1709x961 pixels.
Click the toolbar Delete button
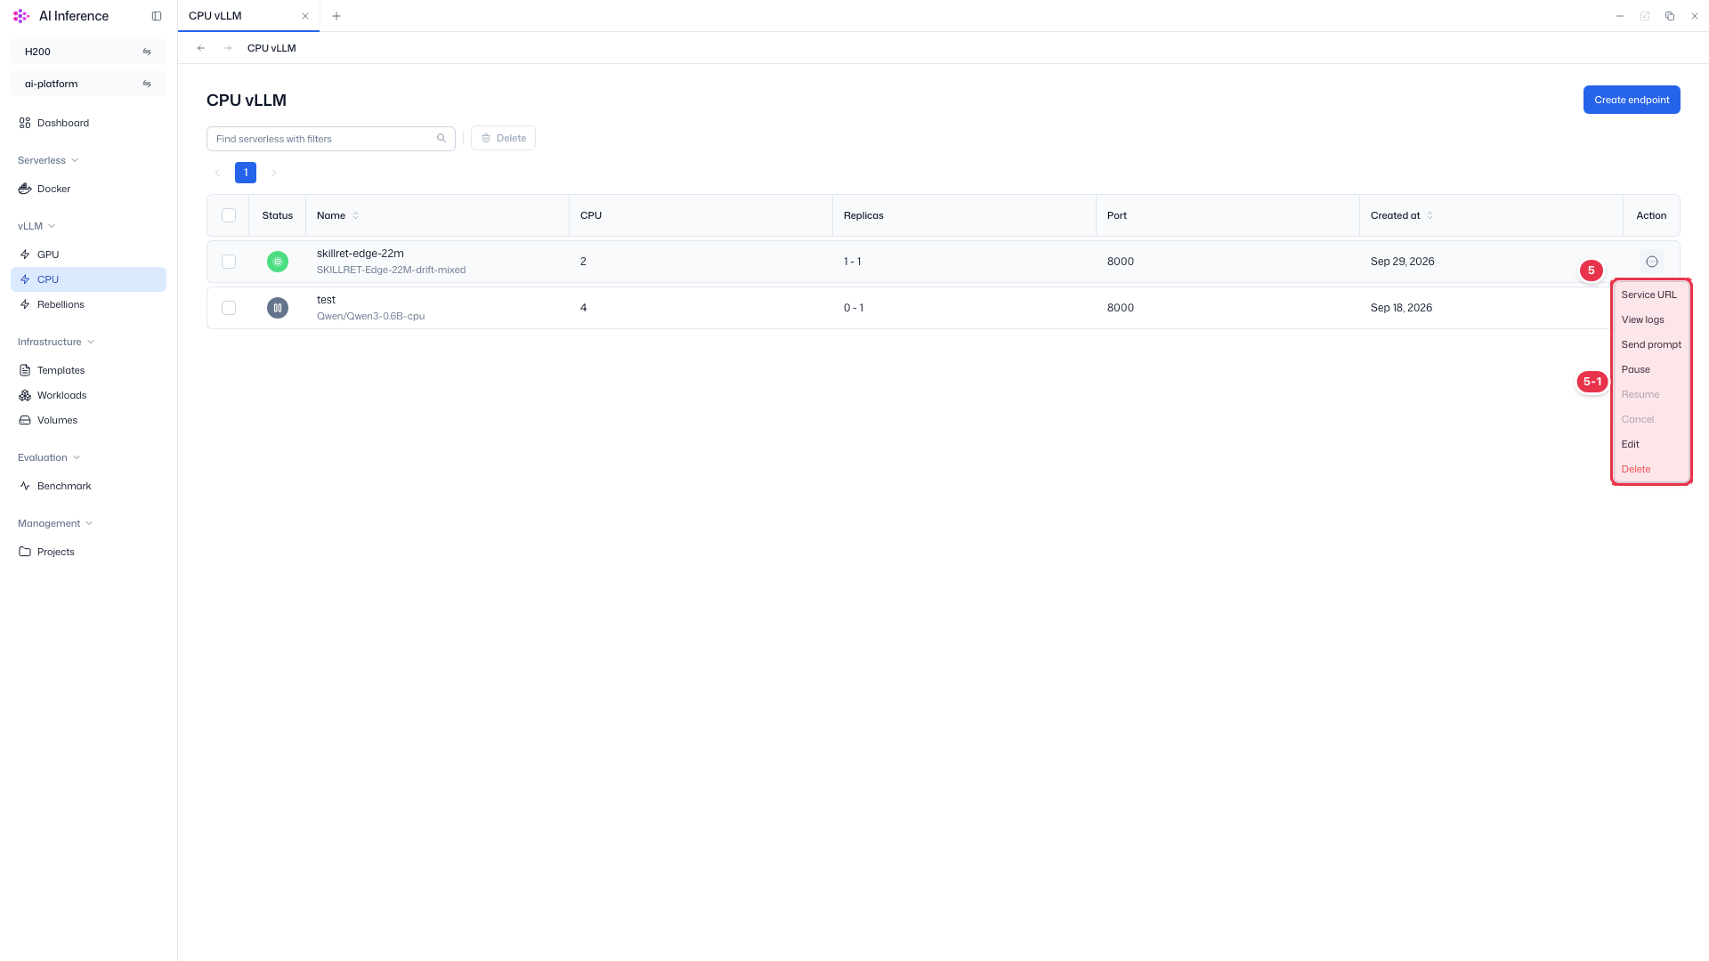tap(503, 138)
